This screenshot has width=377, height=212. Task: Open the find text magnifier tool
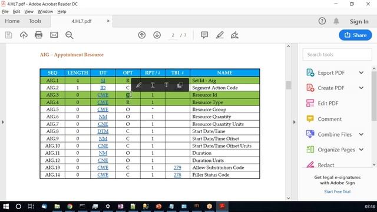point(70,35)
